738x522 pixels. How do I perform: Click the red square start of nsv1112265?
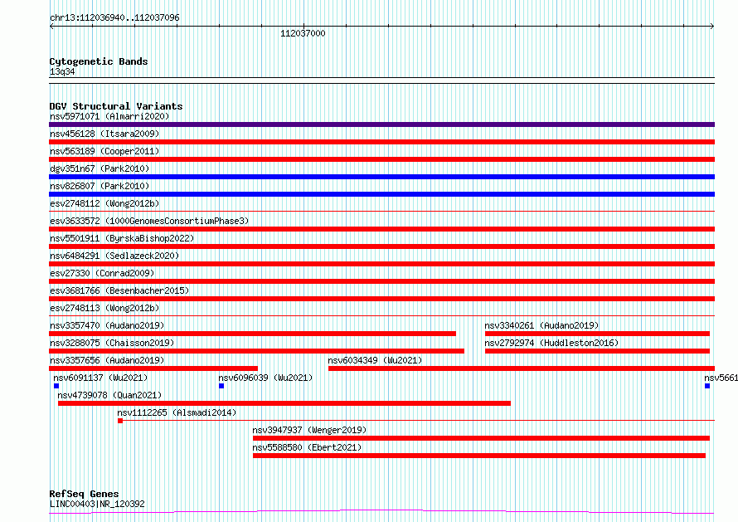(120, 421)
